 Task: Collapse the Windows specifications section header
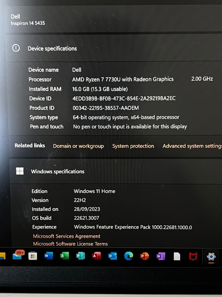tap(115, 171)
